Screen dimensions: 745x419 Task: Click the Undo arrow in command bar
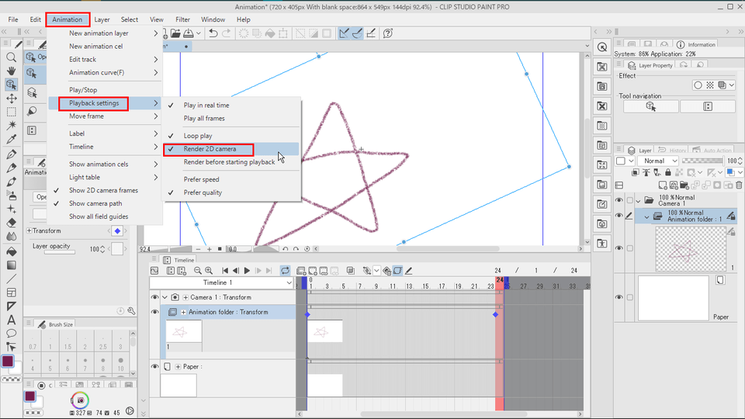coord(213,33)
